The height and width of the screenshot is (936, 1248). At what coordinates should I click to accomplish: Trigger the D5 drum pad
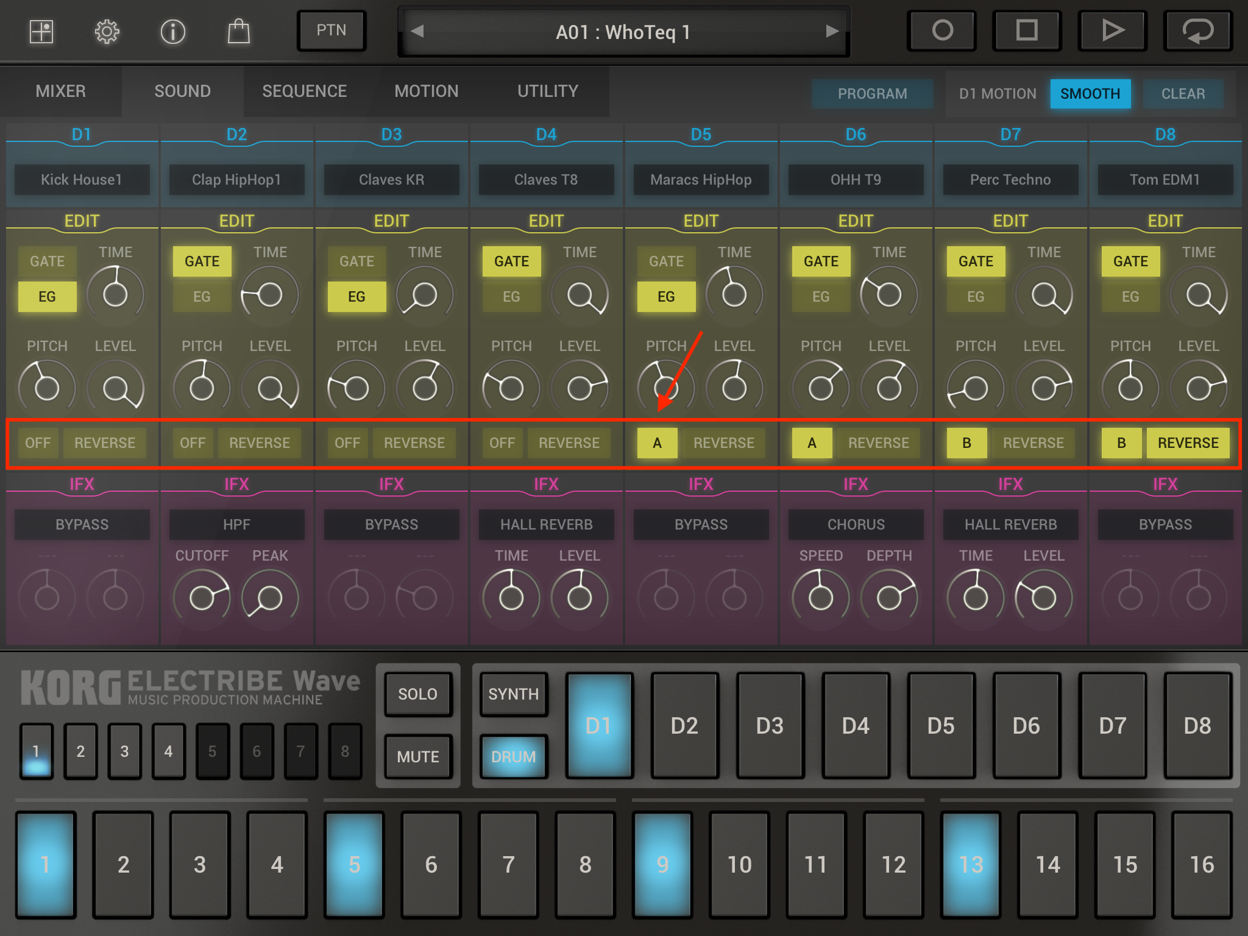pos(941,726)
